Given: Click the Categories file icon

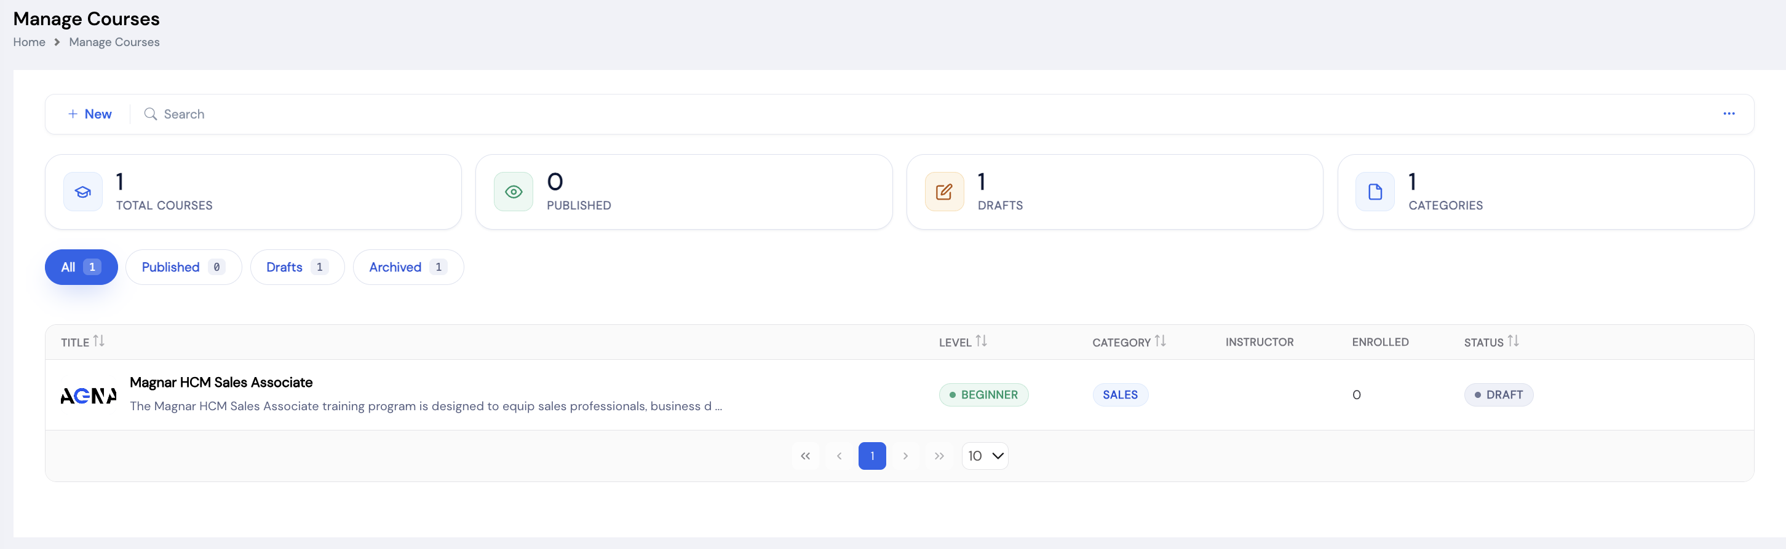Looking at the screenshot, I should (1374, 192).
